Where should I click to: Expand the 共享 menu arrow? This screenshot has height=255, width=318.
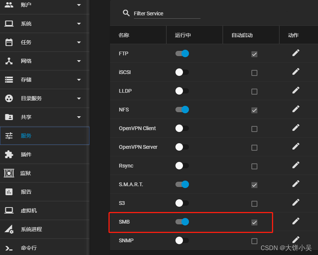(x=79, y=117)
